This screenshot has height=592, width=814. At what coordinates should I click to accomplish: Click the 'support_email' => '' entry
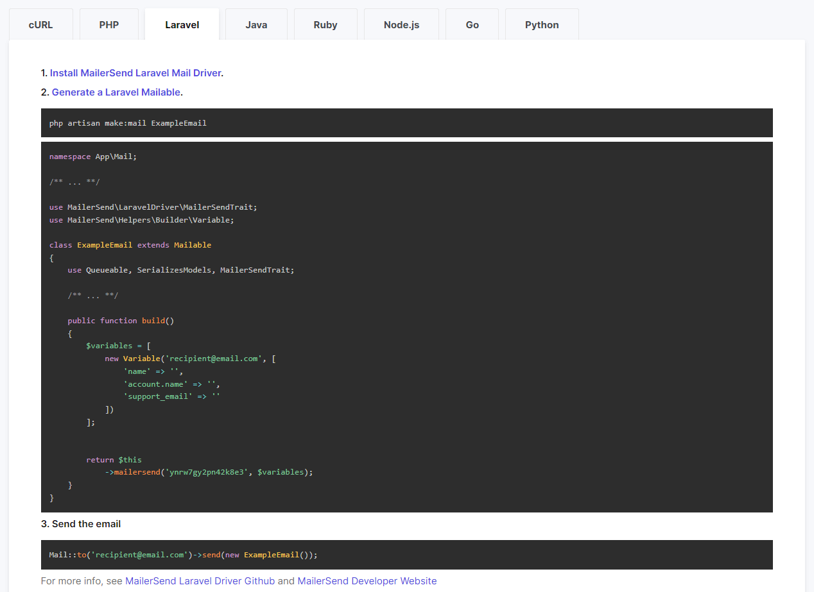(x=172, y=396)
